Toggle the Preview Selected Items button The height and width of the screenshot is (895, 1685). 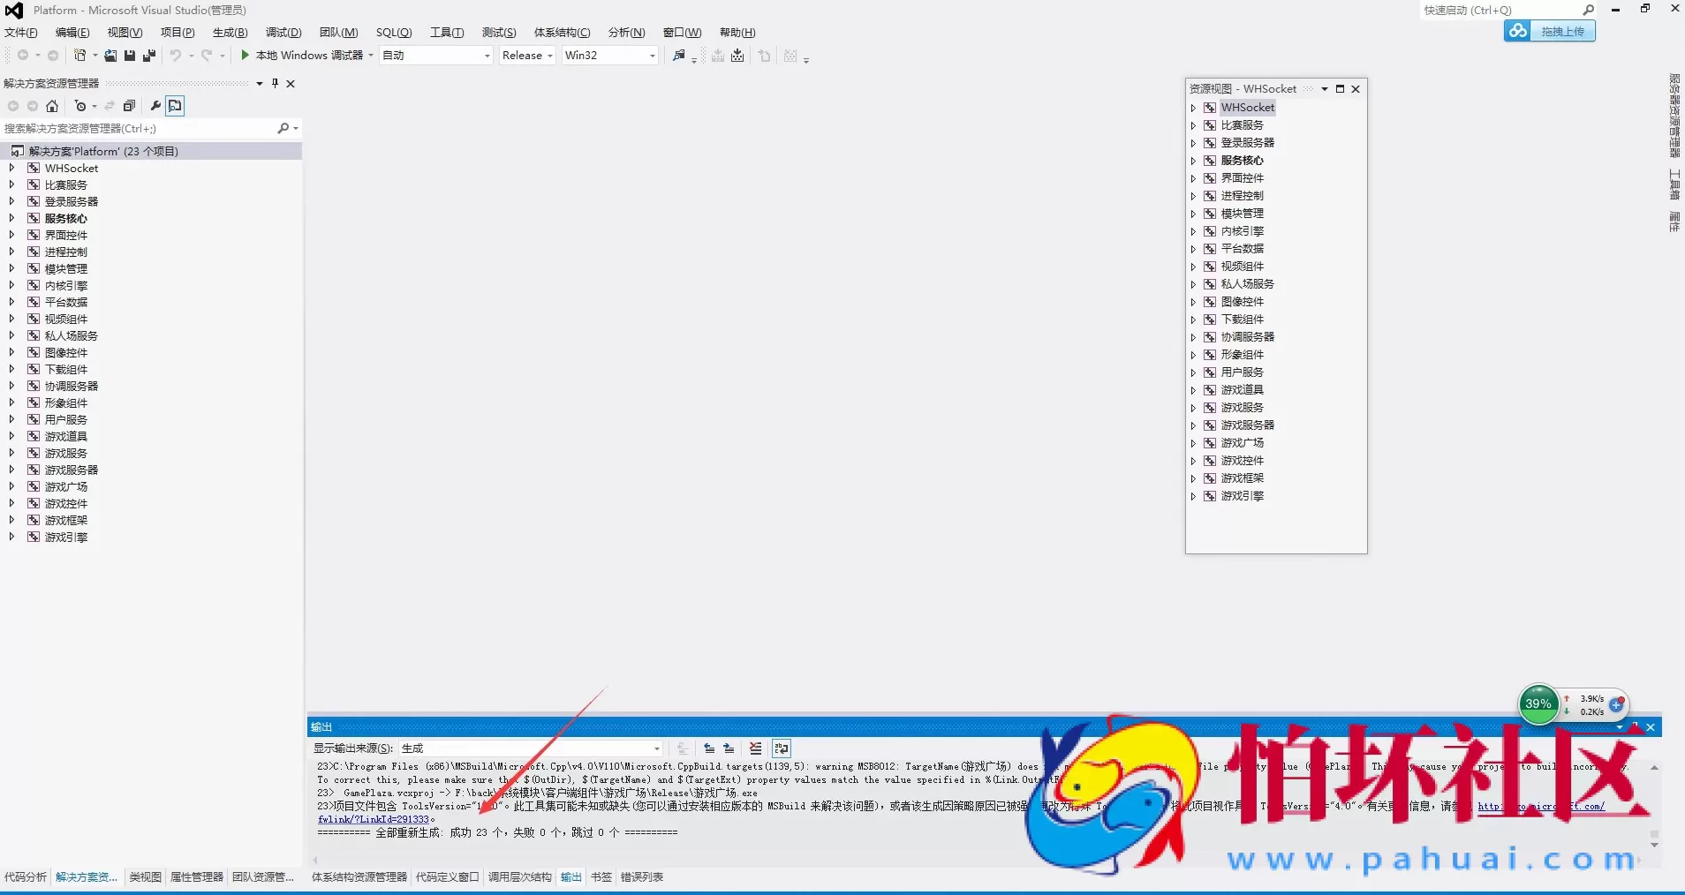[176, 106]
